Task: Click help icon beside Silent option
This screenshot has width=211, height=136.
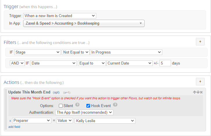Action: 77,104
